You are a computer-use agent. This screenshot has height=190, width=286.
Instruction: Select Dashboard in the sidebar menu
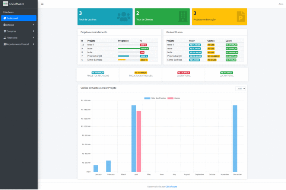pyautogui.click(x=19, y=18)
